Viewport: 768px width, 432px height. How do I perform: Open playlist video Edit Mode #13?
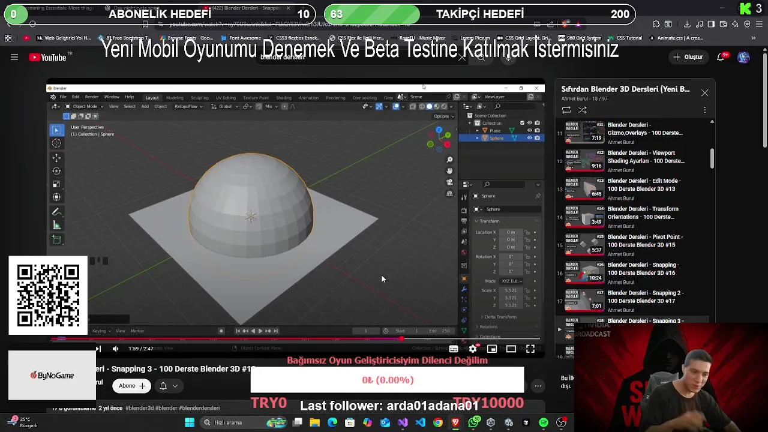pos(637,188)
